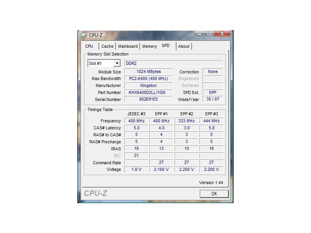Click the EPP #1 tRAS value 13
The height and width of the screenshot is (233, 311).
click(x=161, y=149)
